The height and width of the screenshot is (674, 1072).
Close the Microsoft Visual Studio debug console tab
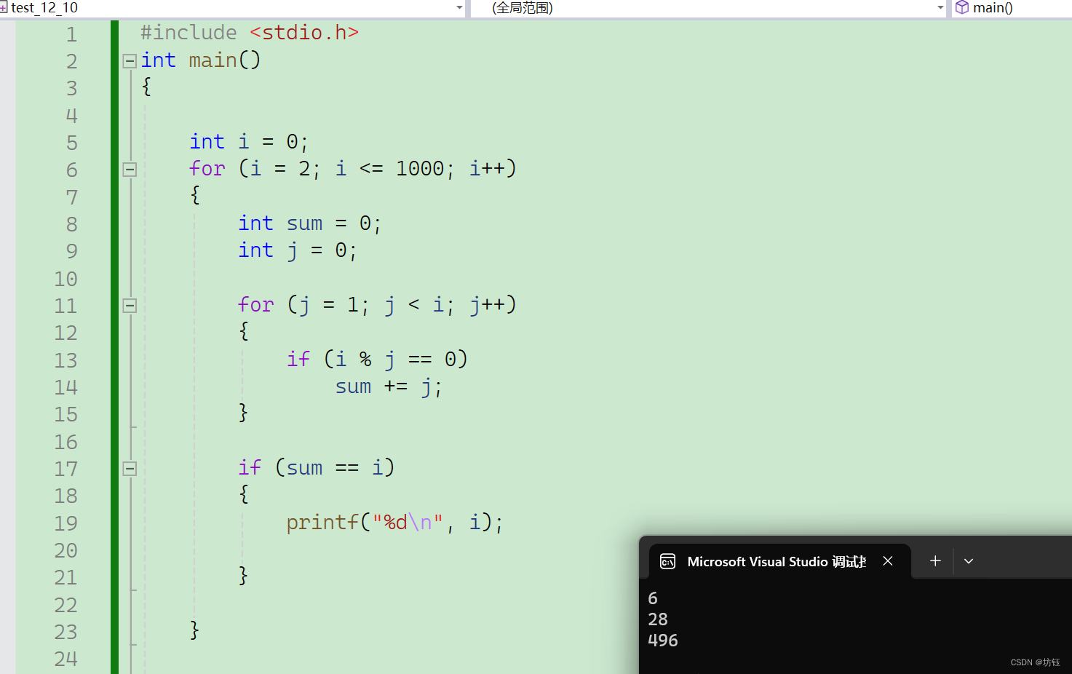coord(888,561)
